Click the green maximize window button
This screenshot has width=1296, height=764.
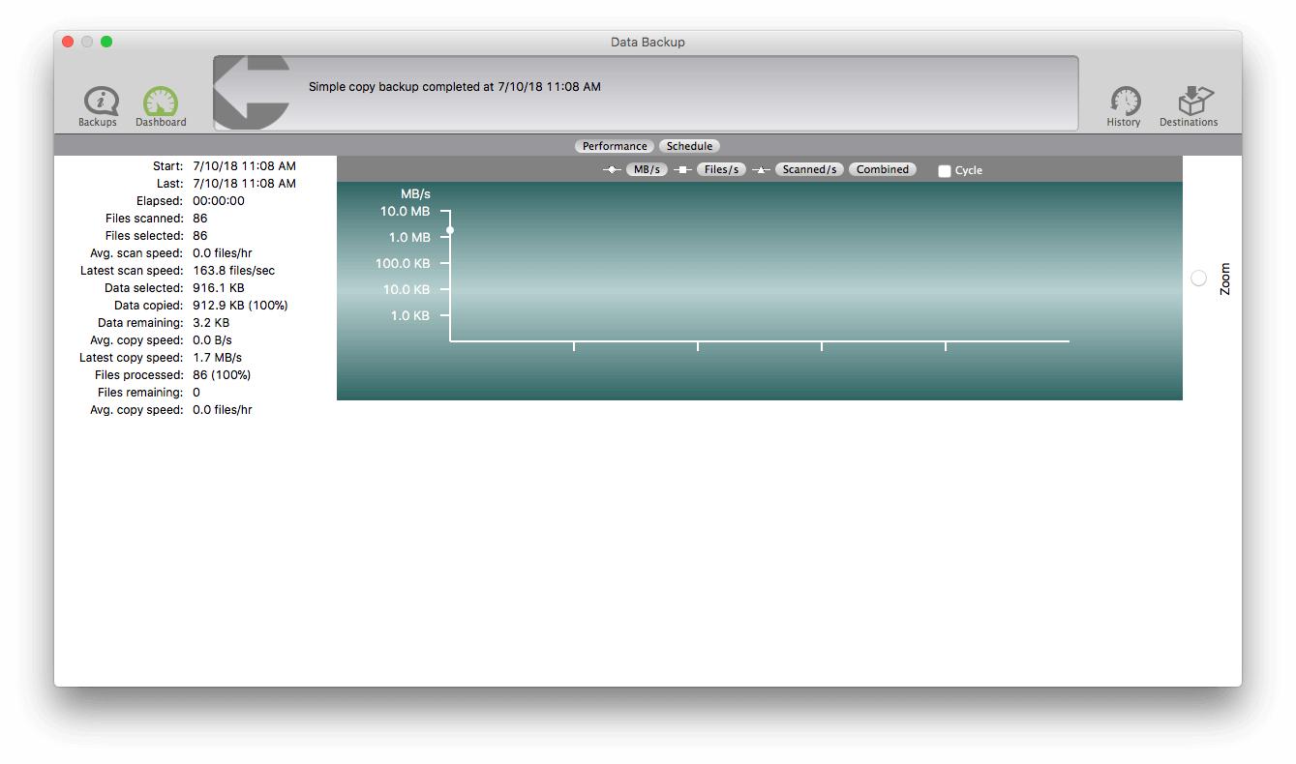106,42
